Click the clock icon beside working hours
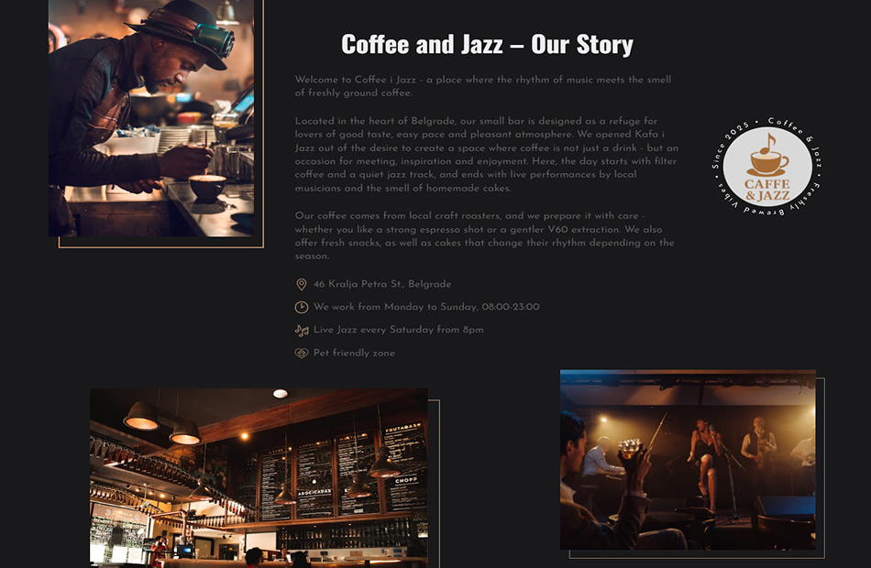The image size is (871, 568). click(x=301, y=307)
